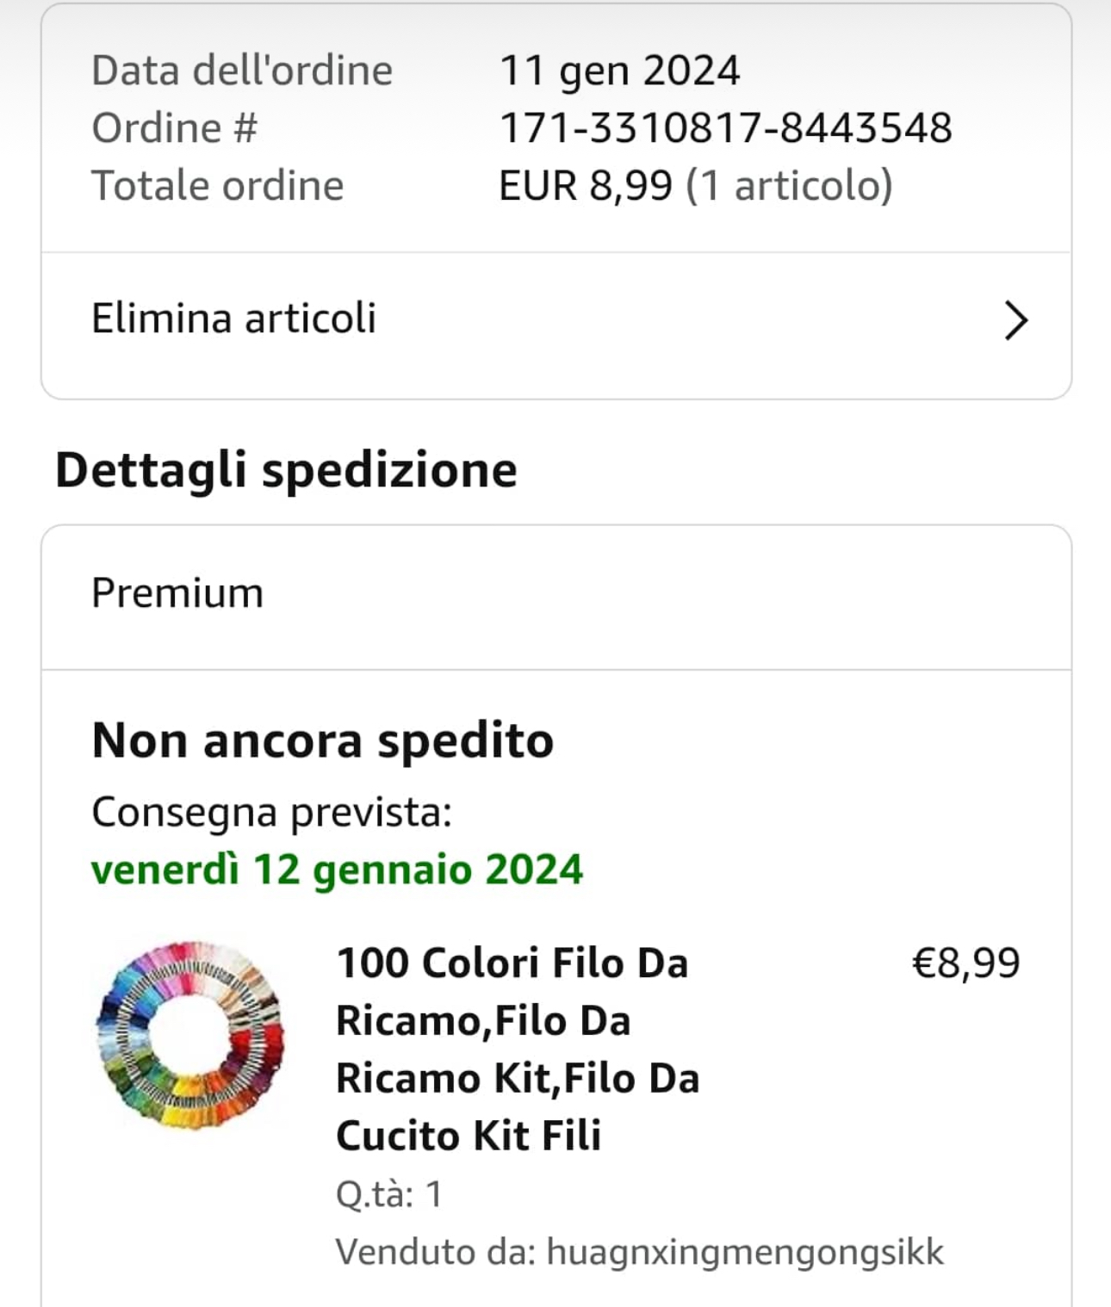Viewport: 1111px width, 1307px height.
Task: Click the Totale ordine label
Action: [218, 186]
